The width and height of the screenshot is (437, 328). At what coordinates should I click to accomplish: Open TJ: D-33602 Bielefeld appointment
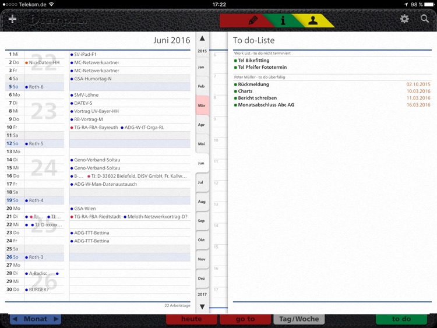click(137, 176)
